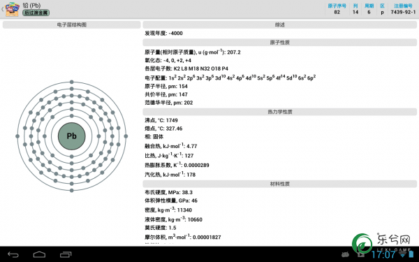The width and height of the screenshot is (419, 262).
Task: Tap the battery status icon
Action: (x=411, y=254)
